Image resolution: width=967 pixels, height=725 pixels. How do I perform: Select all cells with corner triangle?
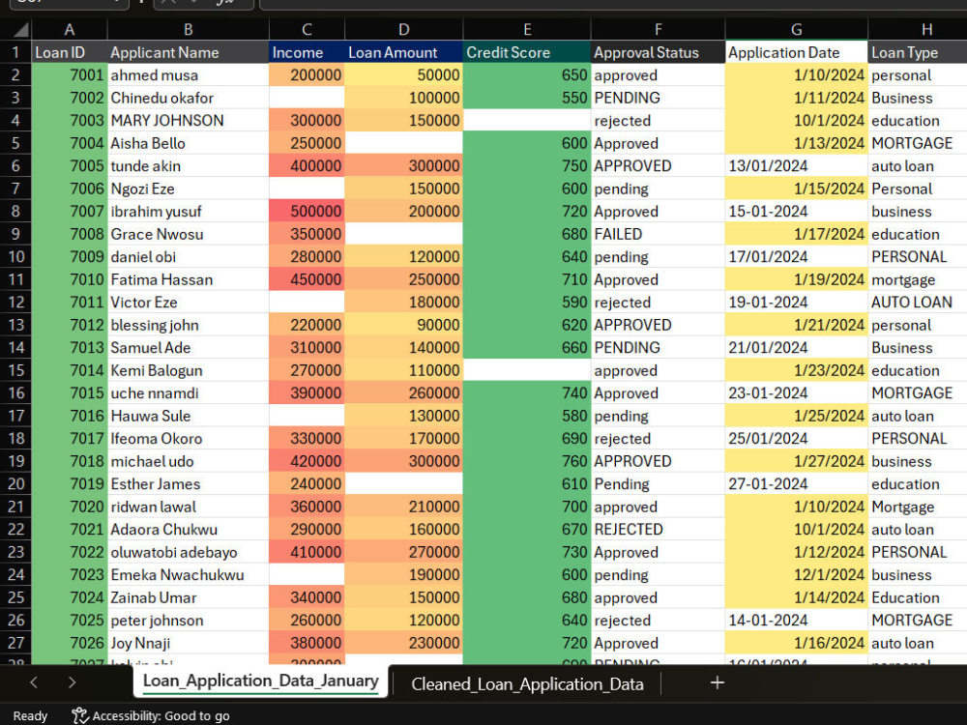(20, 30)
